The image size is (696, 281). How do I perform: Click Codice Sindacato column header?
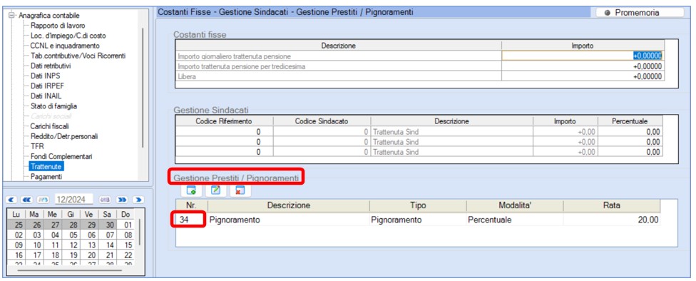[322, 121]
